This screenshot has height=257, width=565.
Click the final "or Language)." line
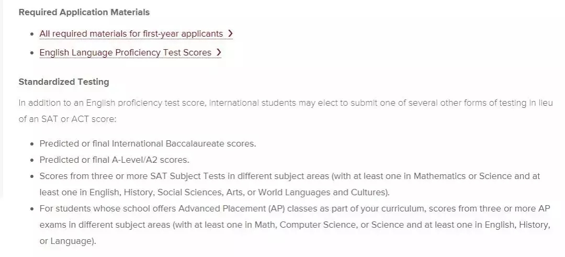(x=67, y=241)
